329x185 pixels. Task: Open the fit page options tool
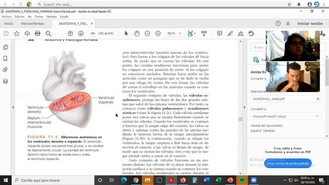(x=191, y=33)
